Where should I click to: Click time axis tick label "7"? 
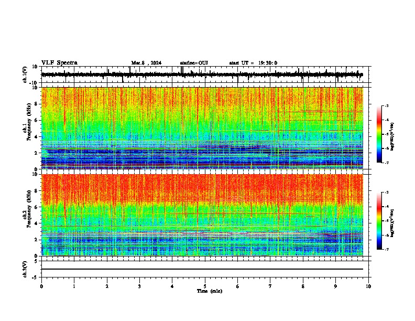click(270, 286)
